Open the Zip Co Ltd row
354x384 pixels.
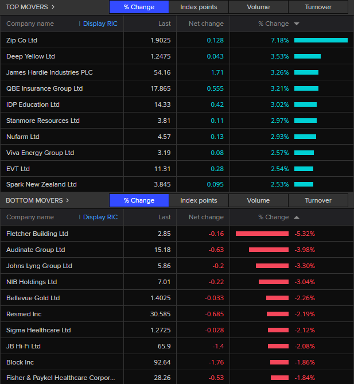[22, 40]
